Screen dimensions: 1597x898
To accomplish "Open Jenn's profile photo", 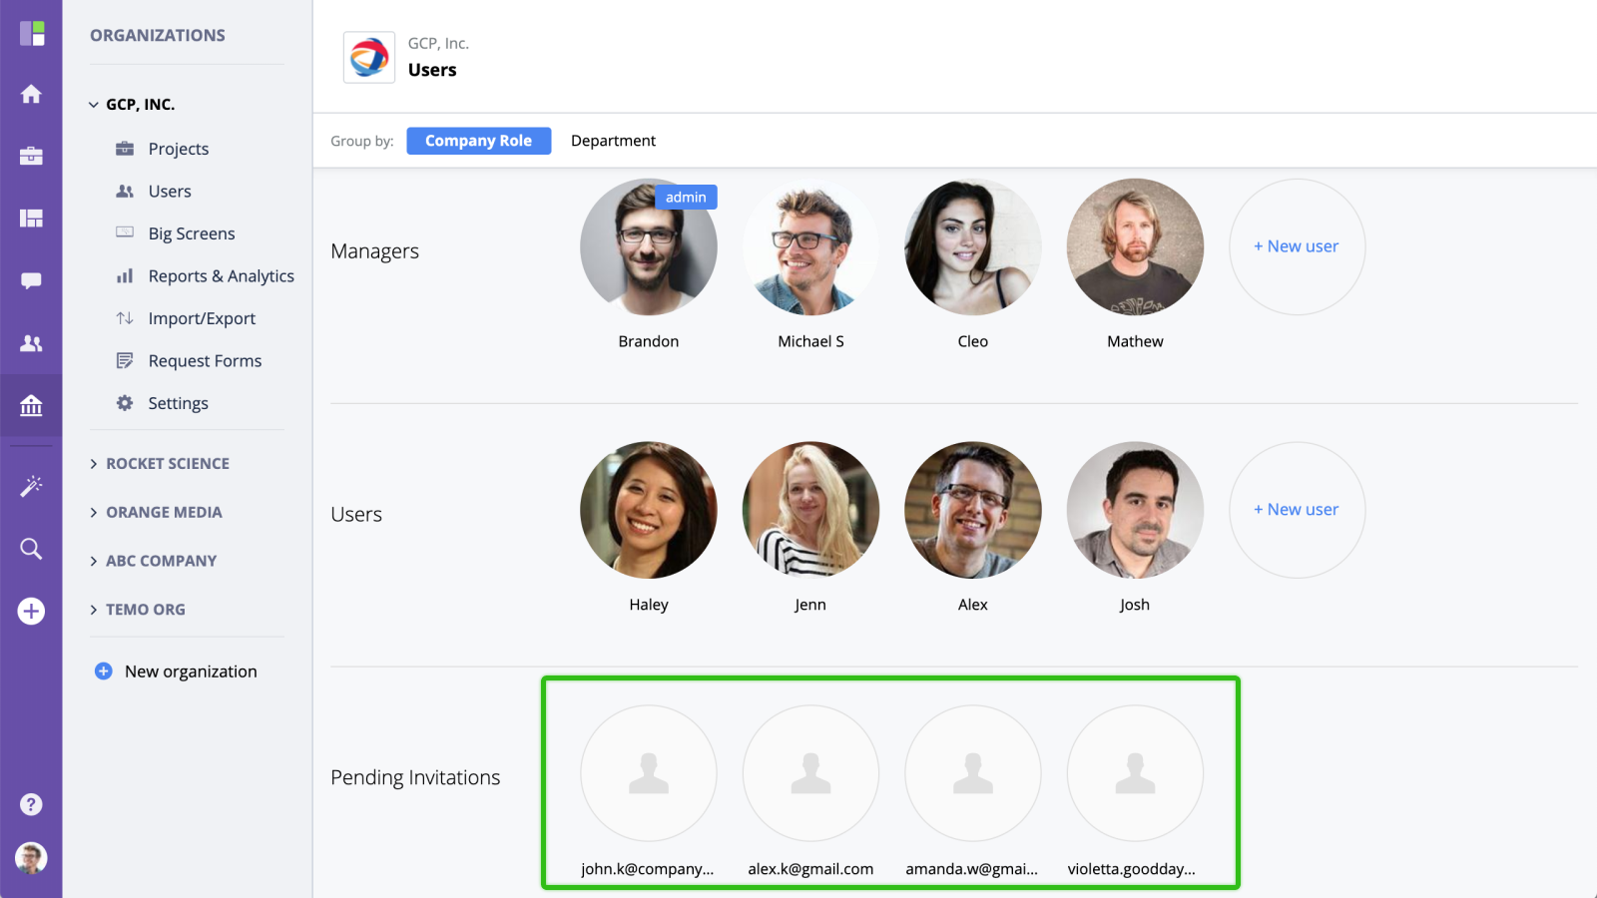I will (x=810, y=510).
